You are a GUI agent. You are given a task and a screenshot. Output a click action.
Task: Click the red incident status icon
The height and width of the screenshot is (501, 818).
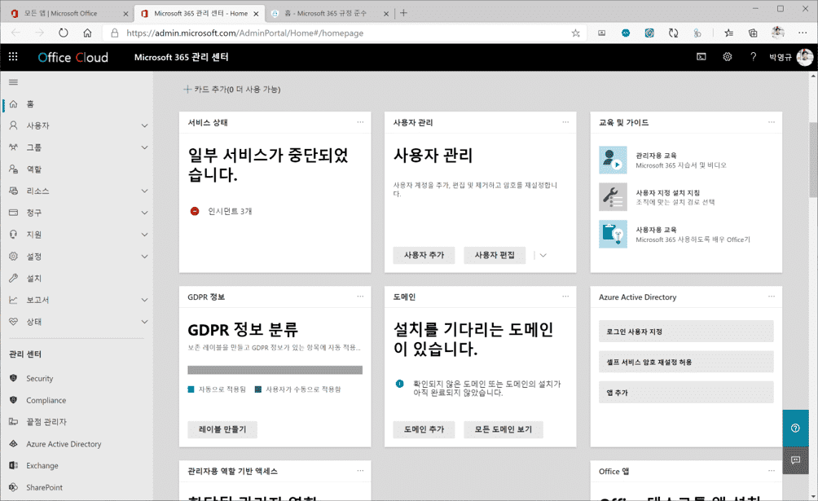(195, 211)
